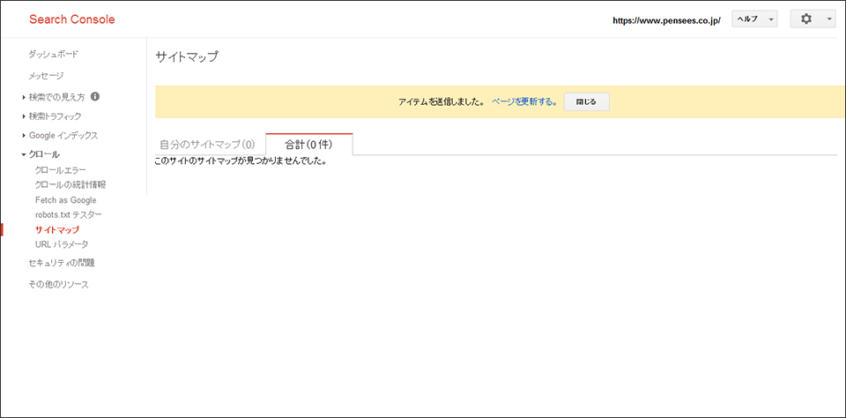Select クロールの統計情報 item
Screen dimensions: 846x418
click(70, 185)
